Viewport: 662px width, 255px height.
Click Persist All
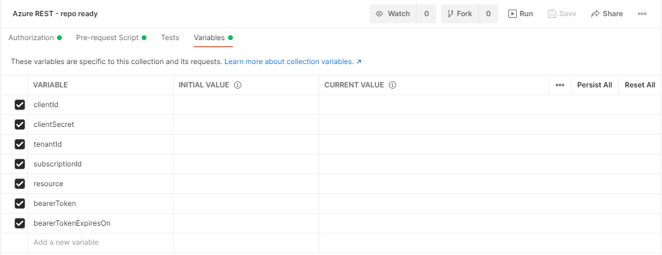594,85
